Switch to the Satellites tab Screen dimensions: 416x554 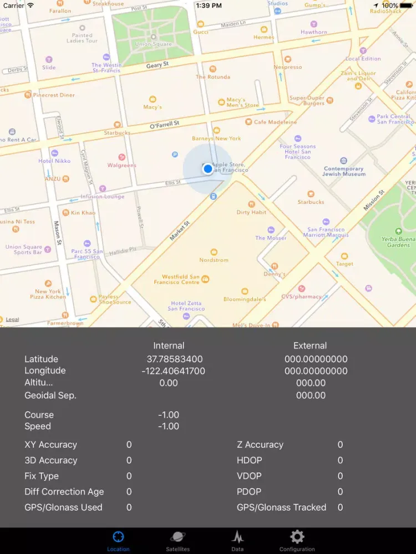[177, 541]
